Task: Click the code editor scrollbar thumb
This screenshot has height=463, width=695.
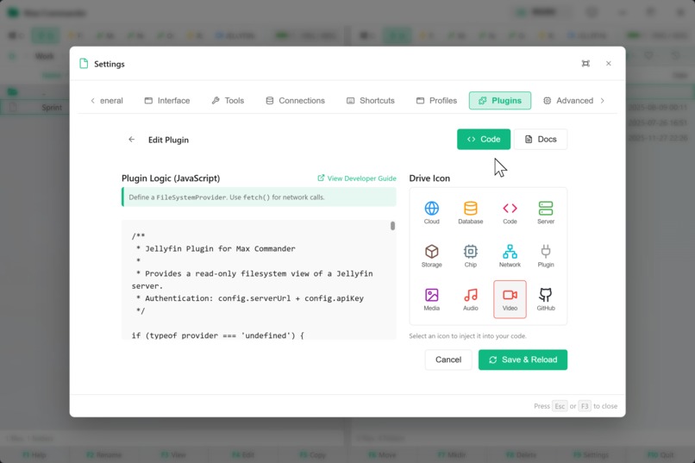Action: point(392,226)
